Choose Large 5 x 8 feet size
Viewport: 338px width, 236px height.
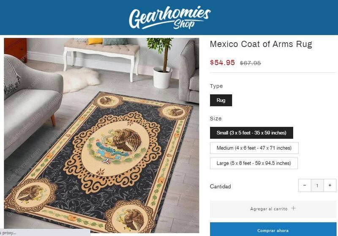pyautogui.click(x=254, y=163)
